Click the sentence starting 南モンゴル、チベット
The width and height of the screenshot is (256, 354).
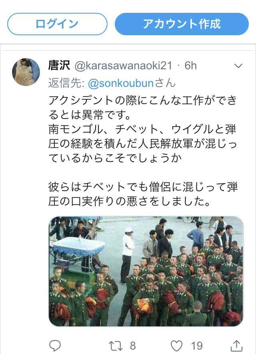point(142,144)
